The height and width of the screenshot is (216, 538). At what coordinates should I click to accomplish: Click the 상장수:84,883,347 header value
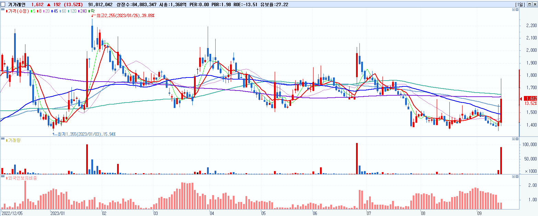137,4
